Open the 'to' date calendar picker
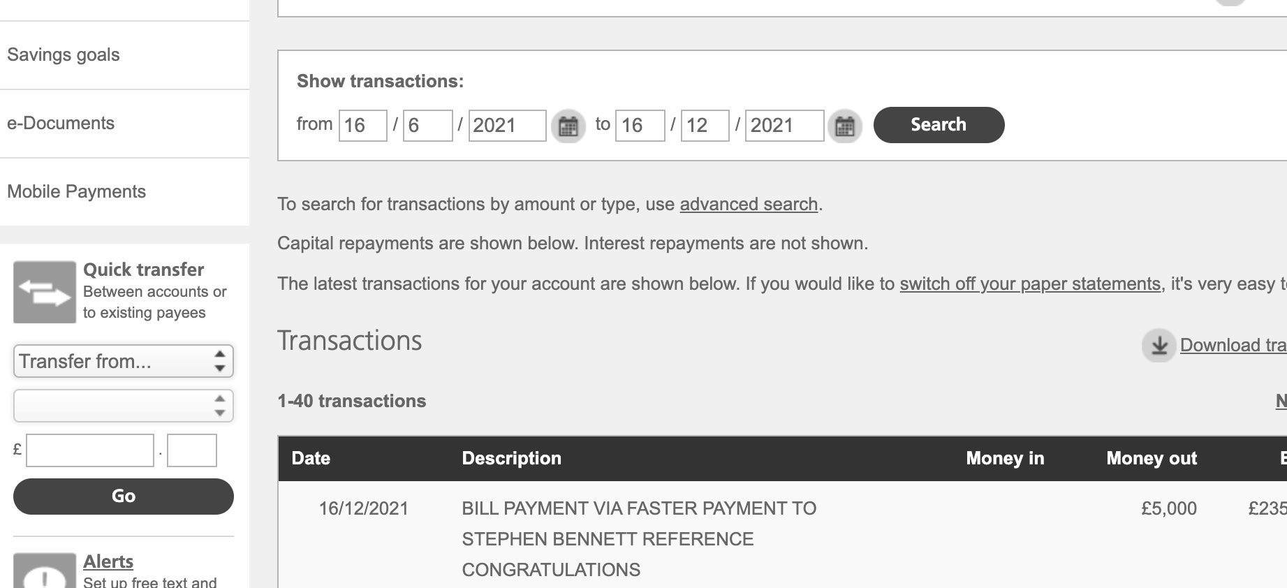The height and width of the screenshot is (588, 1287). [844, 126]
